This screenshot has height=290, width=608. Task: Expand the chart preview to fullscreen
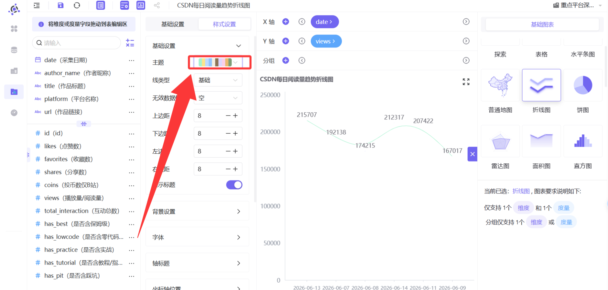pos(466,82)
